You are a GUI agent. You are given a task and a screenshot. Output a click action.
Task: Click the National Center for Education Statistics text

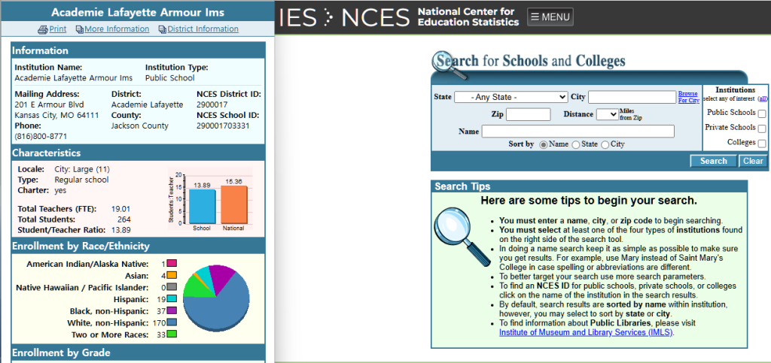[x=468, y=17]
